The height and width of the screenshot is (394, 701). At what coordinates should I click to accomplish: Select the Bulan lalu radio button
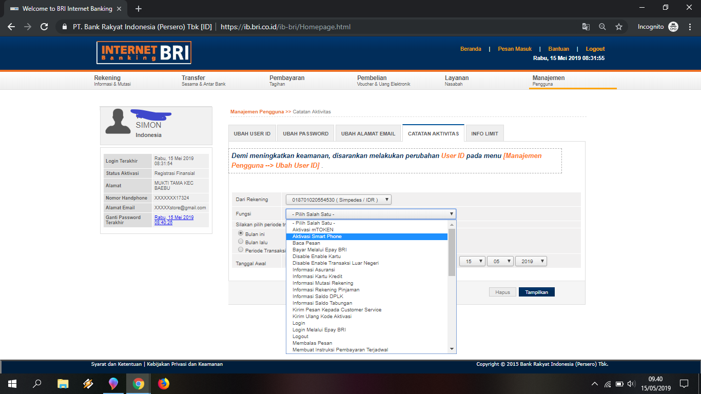point(241,241)
